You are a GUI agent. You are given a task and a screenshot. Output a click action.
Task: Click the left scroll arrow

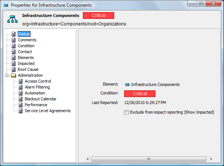click(x=88, y=159)
